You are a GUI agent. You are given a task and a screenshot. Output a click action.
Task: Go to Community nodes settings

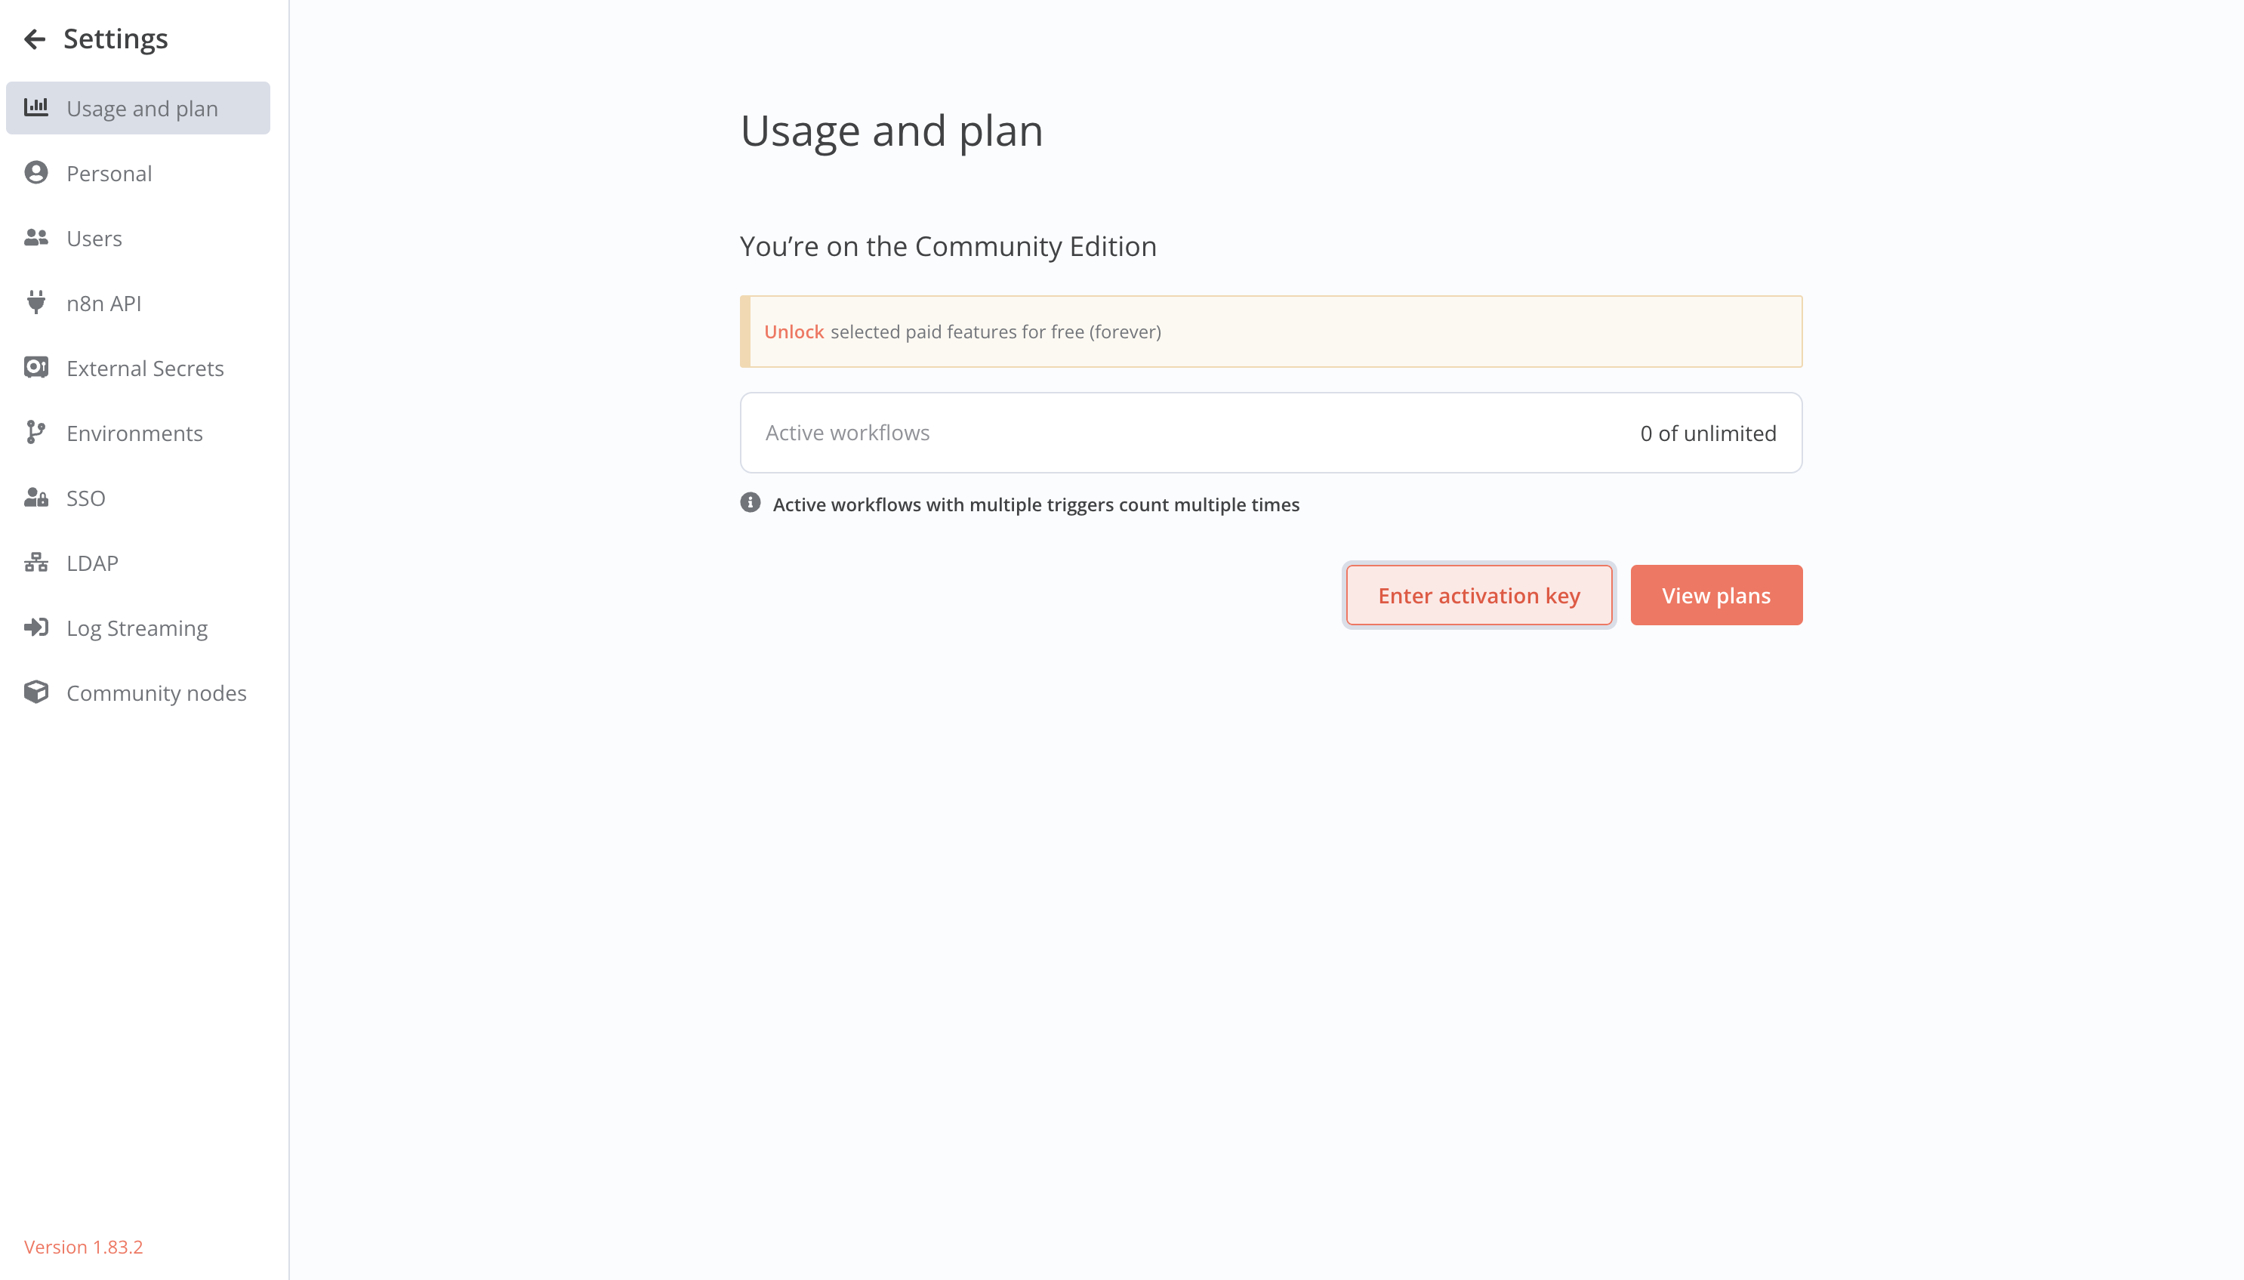tap(138, 694)
